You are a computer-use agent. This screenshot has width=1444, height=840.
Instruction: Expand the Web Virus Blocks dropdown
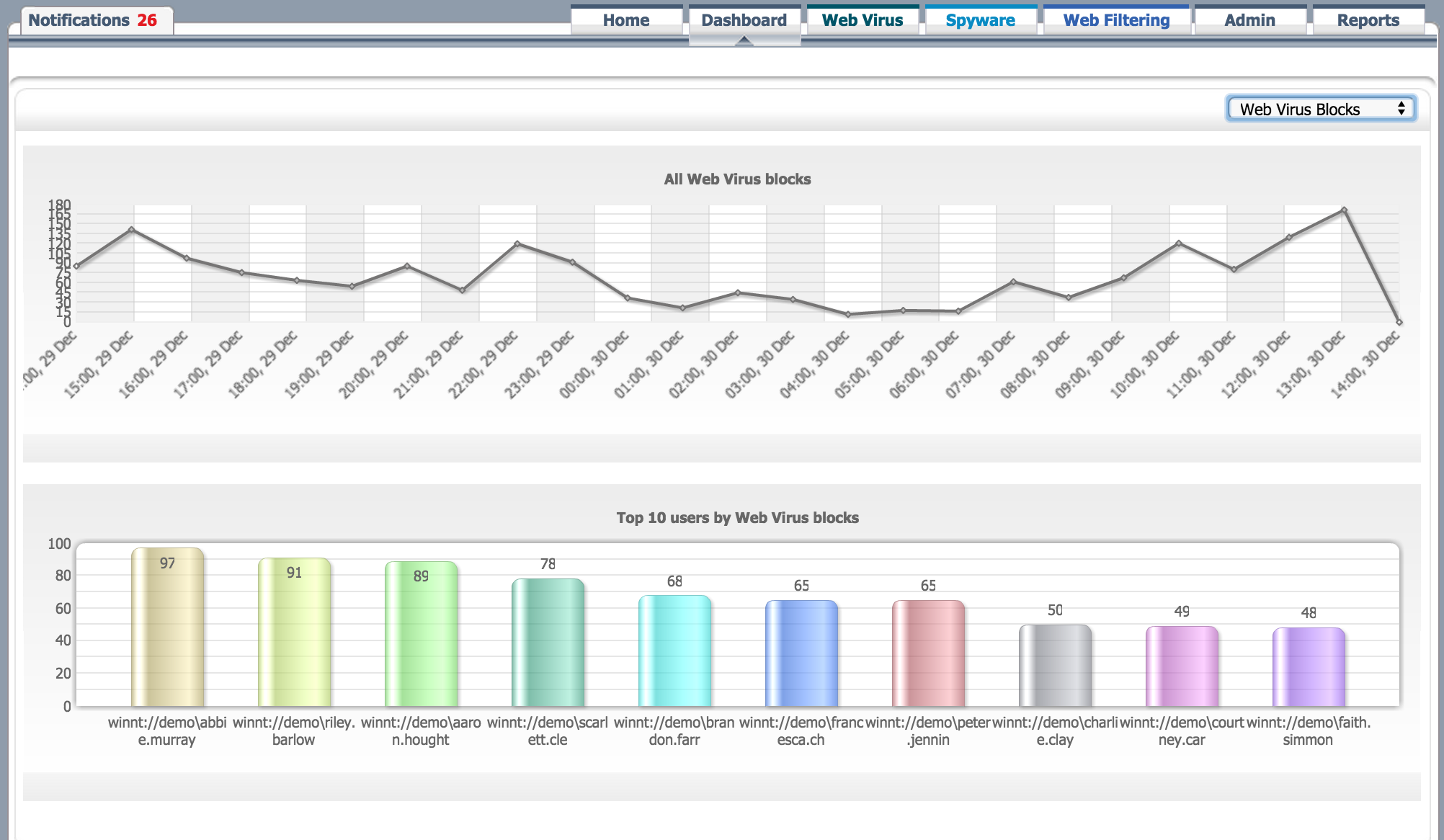click(x=1321, y=109)
